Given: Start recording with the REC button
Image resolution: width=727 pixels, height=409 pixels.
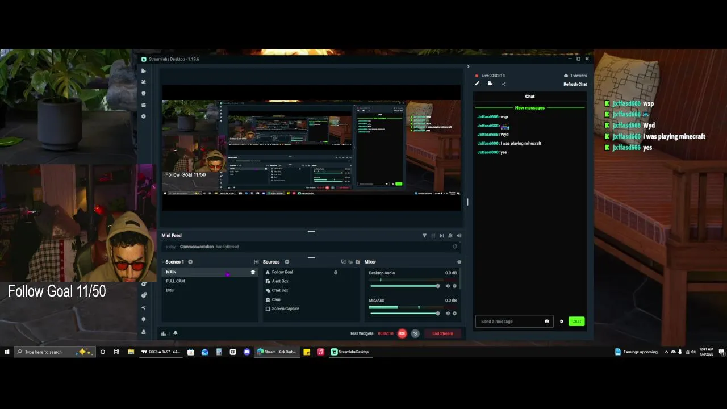Looking at the screenshot, I should pos(402,333).
